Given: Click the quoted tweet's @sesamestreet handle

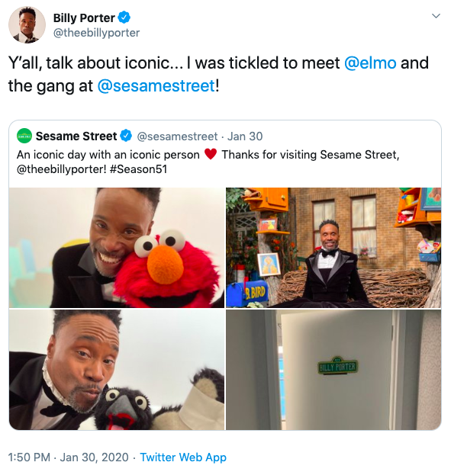Looking at the screenshot, I should (178, 136).
